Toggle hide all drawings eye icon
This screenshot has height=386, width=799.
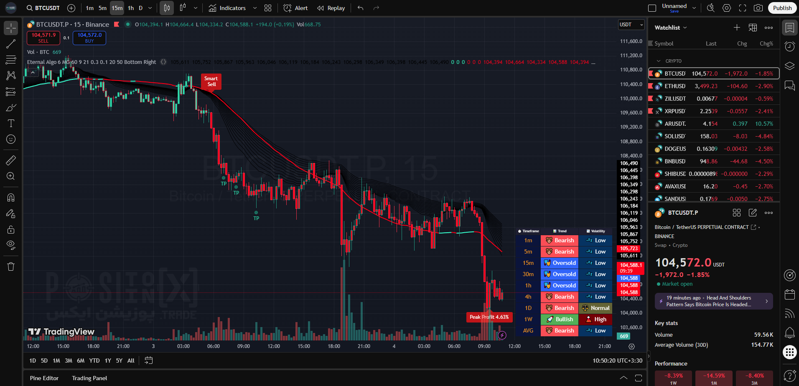click(11, 245)
